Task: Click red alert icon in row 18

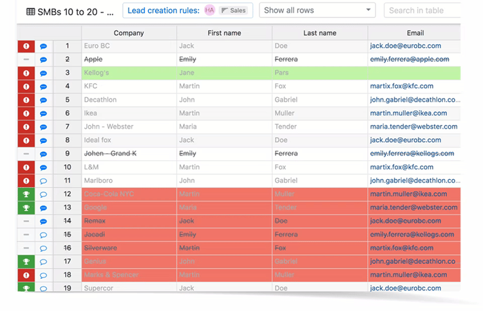Action: click(x=26, y=275)
